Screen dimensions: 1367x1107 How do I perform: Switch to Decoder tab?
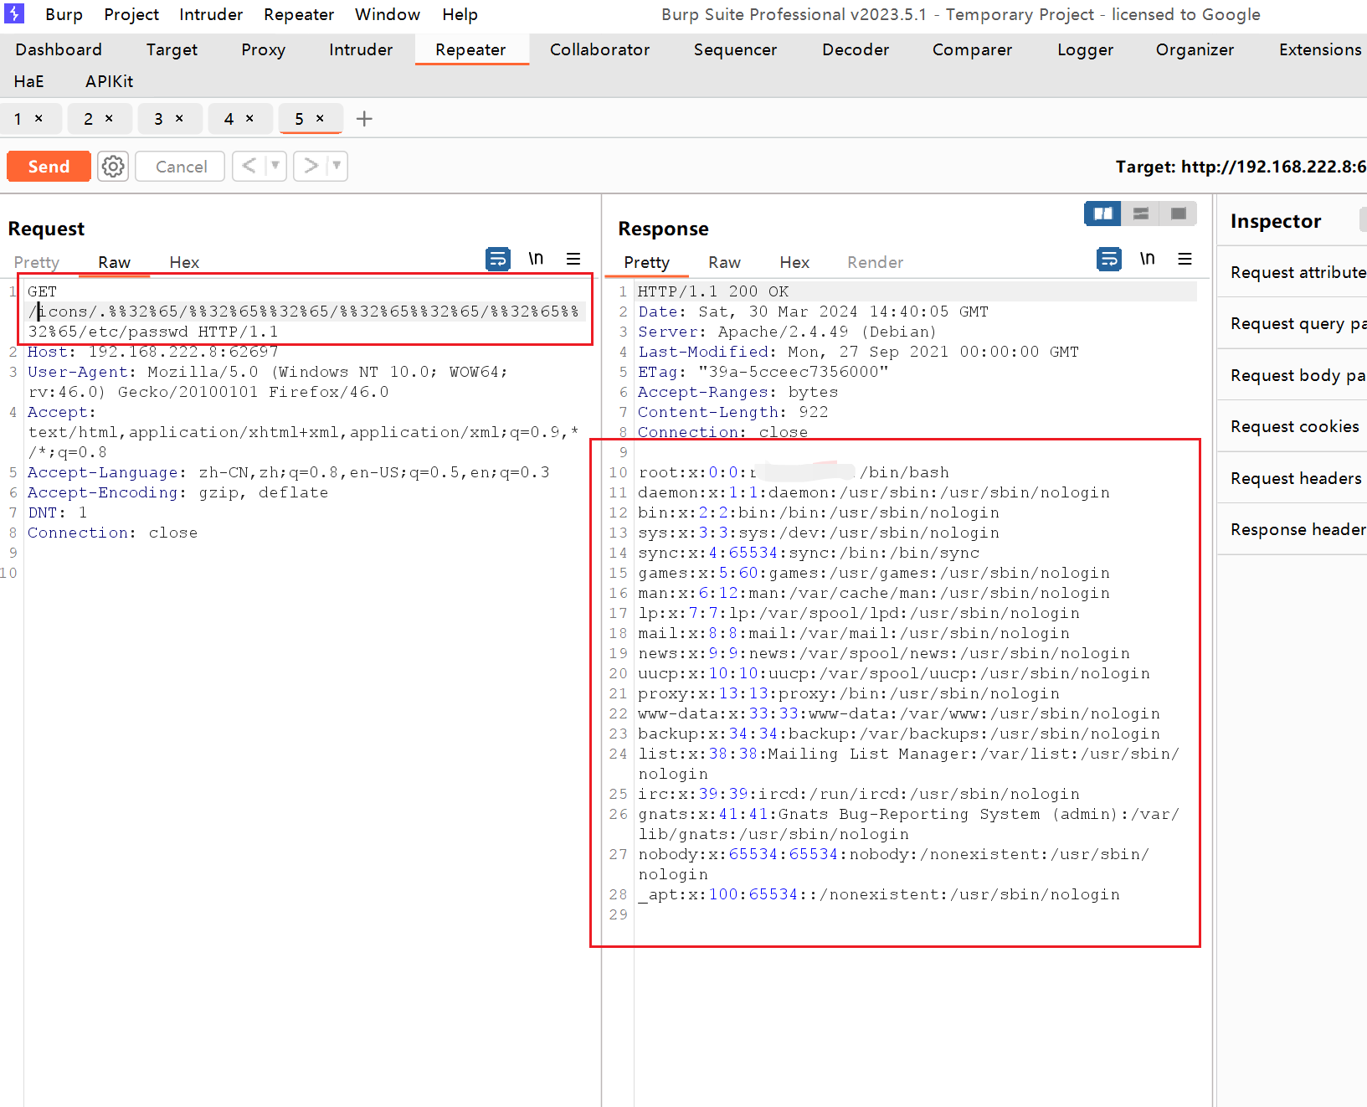click(856, 49)
